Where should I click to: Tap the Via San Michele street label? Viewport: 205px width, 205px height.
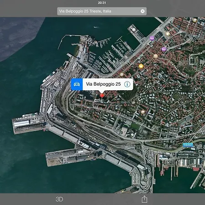[x=178, y=69]
